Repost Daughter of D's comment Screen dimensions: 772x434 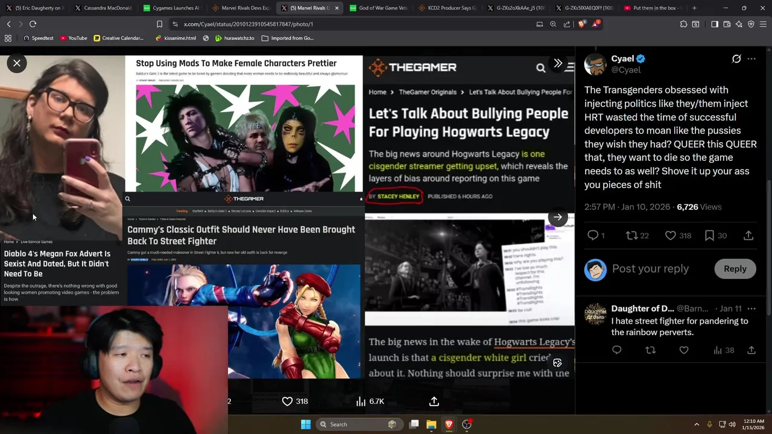pyautogui.click(x=650, y=350)
